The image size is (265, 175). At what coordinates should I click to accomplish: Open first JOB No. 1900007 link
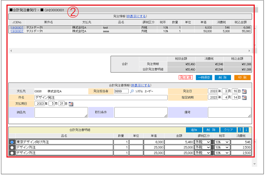tap(17, 28)
